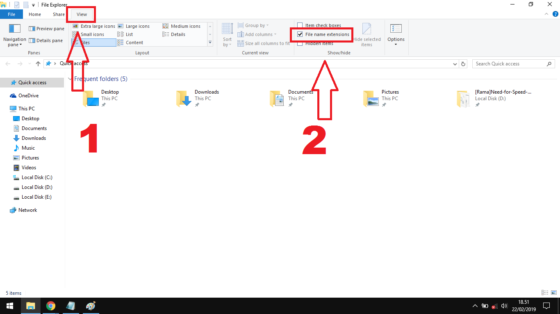Open the Sort by menu
Screen dimensions: 560x314
[x=227, y=35]
